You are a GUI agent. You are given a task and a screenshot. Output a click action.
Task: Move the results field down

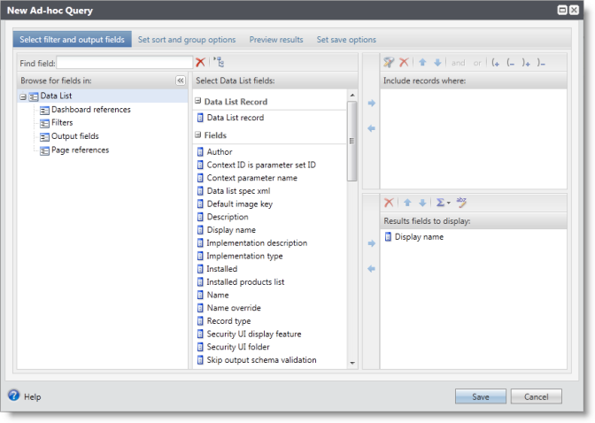(x=422, y=203)
